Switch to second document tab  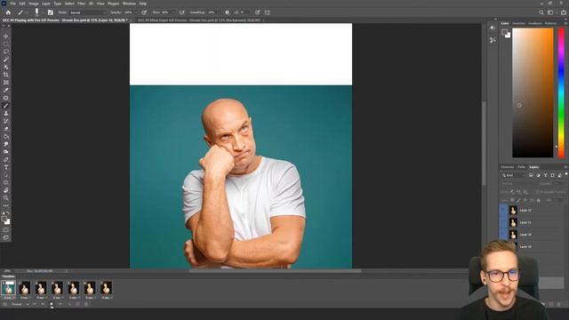tap(199, 20)
